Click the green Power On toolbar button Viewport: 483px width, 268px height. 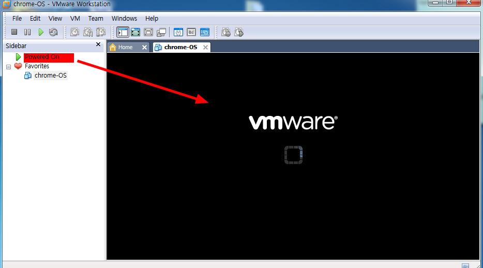pos(41,32)
